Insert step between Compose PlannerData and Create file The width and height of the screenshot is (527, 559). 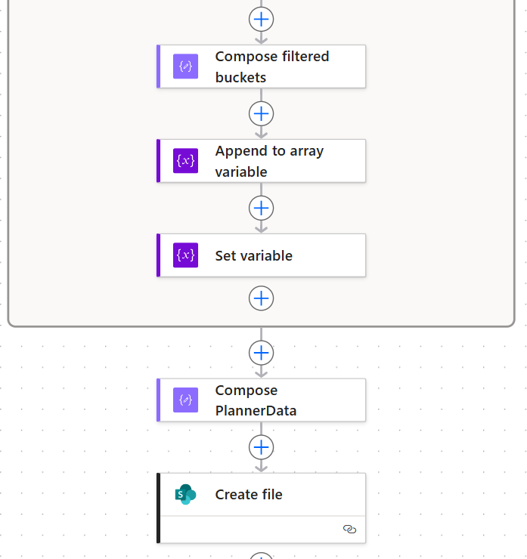coord(261,447)
